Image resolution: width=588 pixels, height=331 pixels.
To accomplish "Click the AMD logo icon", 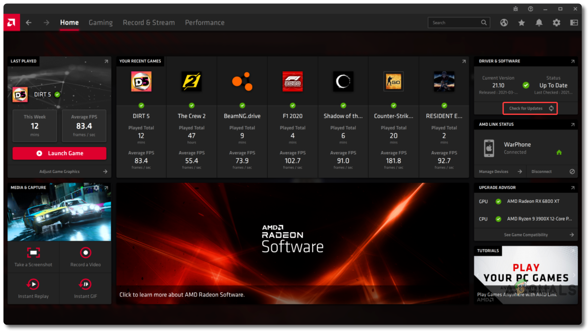I will 11,23.
